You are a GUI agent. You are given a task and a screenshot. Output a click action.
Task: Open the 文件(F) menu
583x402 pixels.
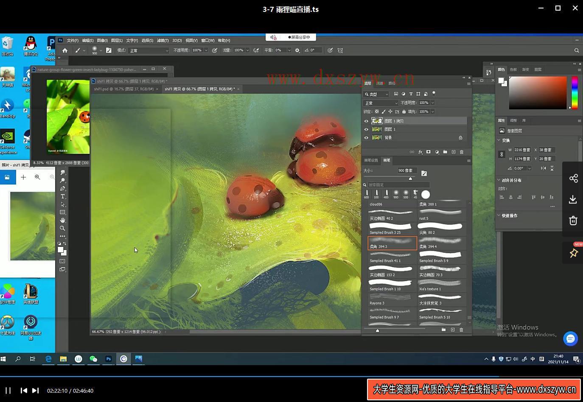point(73,40)
